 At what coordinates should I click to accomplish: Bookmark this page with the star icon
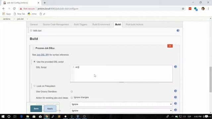point(183,9)
